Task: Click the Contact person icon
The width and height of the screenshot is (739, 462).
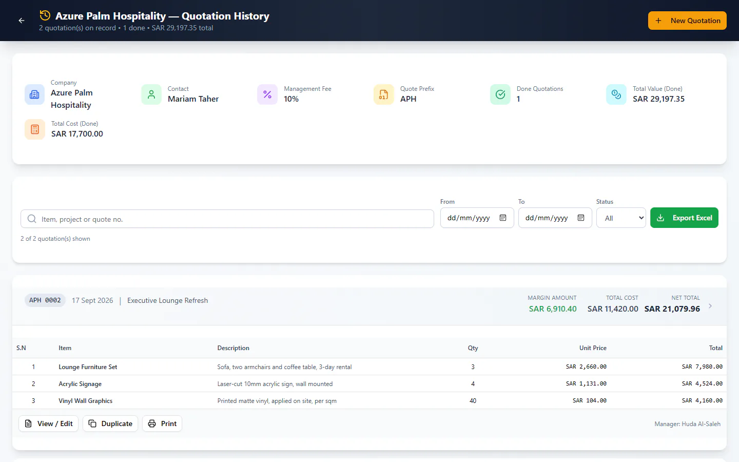Action: click(151, 94)
